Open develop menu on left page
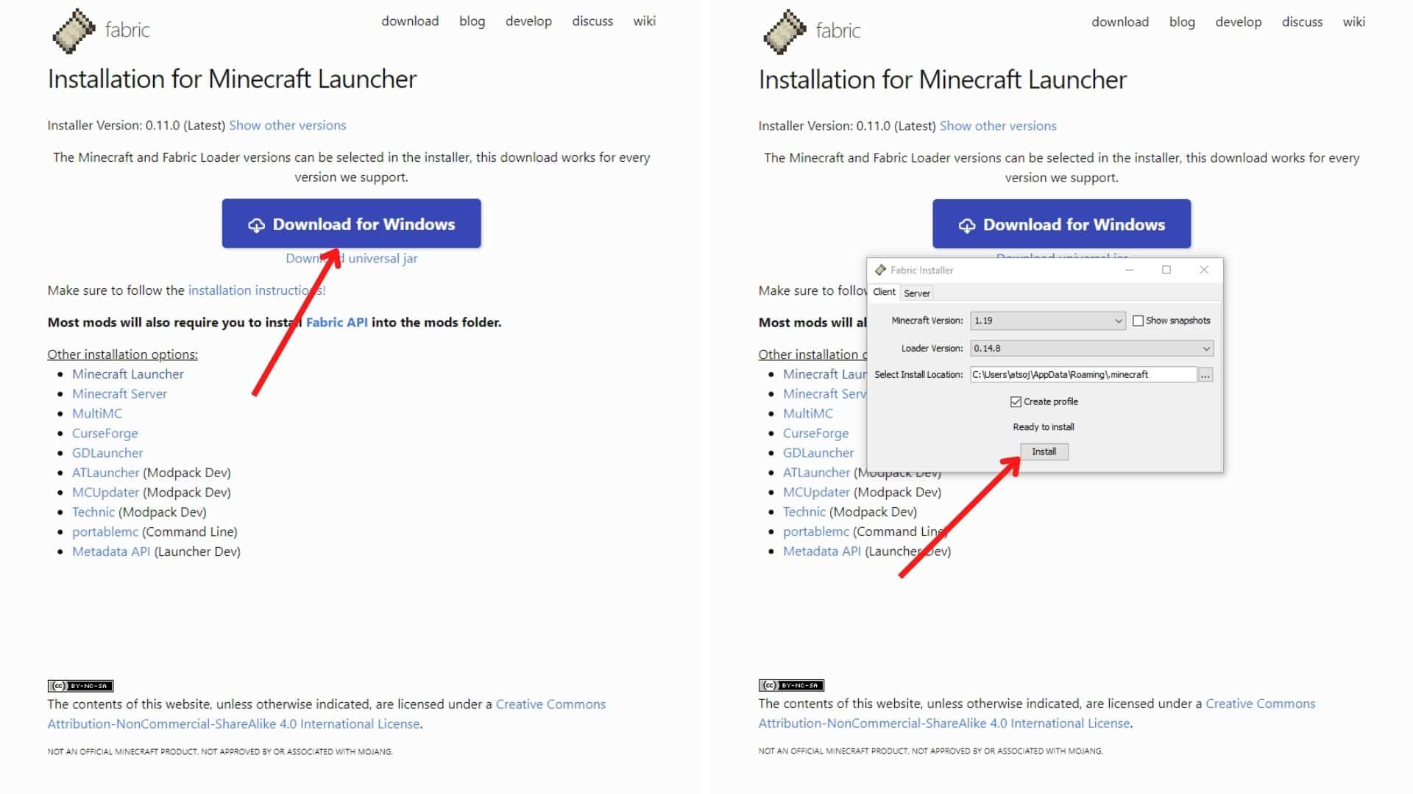The width and height of the screenshot is (1413, 794). [528, 21]
